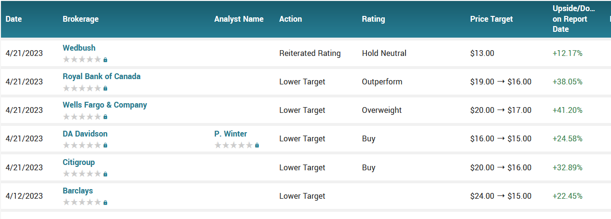Click the lock icon under Barclays
The image size is (611, 219).
[x=106, y=203]
